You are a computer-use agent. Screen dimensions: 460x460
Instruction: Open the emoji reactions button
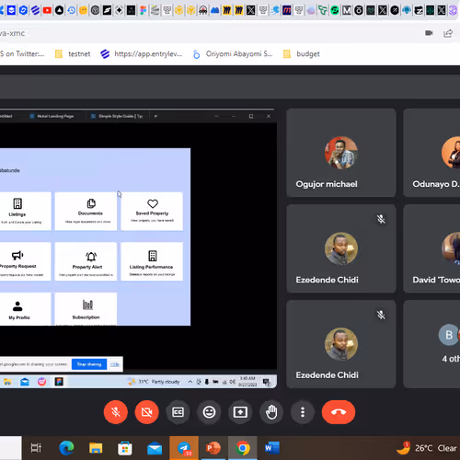[x=209, y=412]
